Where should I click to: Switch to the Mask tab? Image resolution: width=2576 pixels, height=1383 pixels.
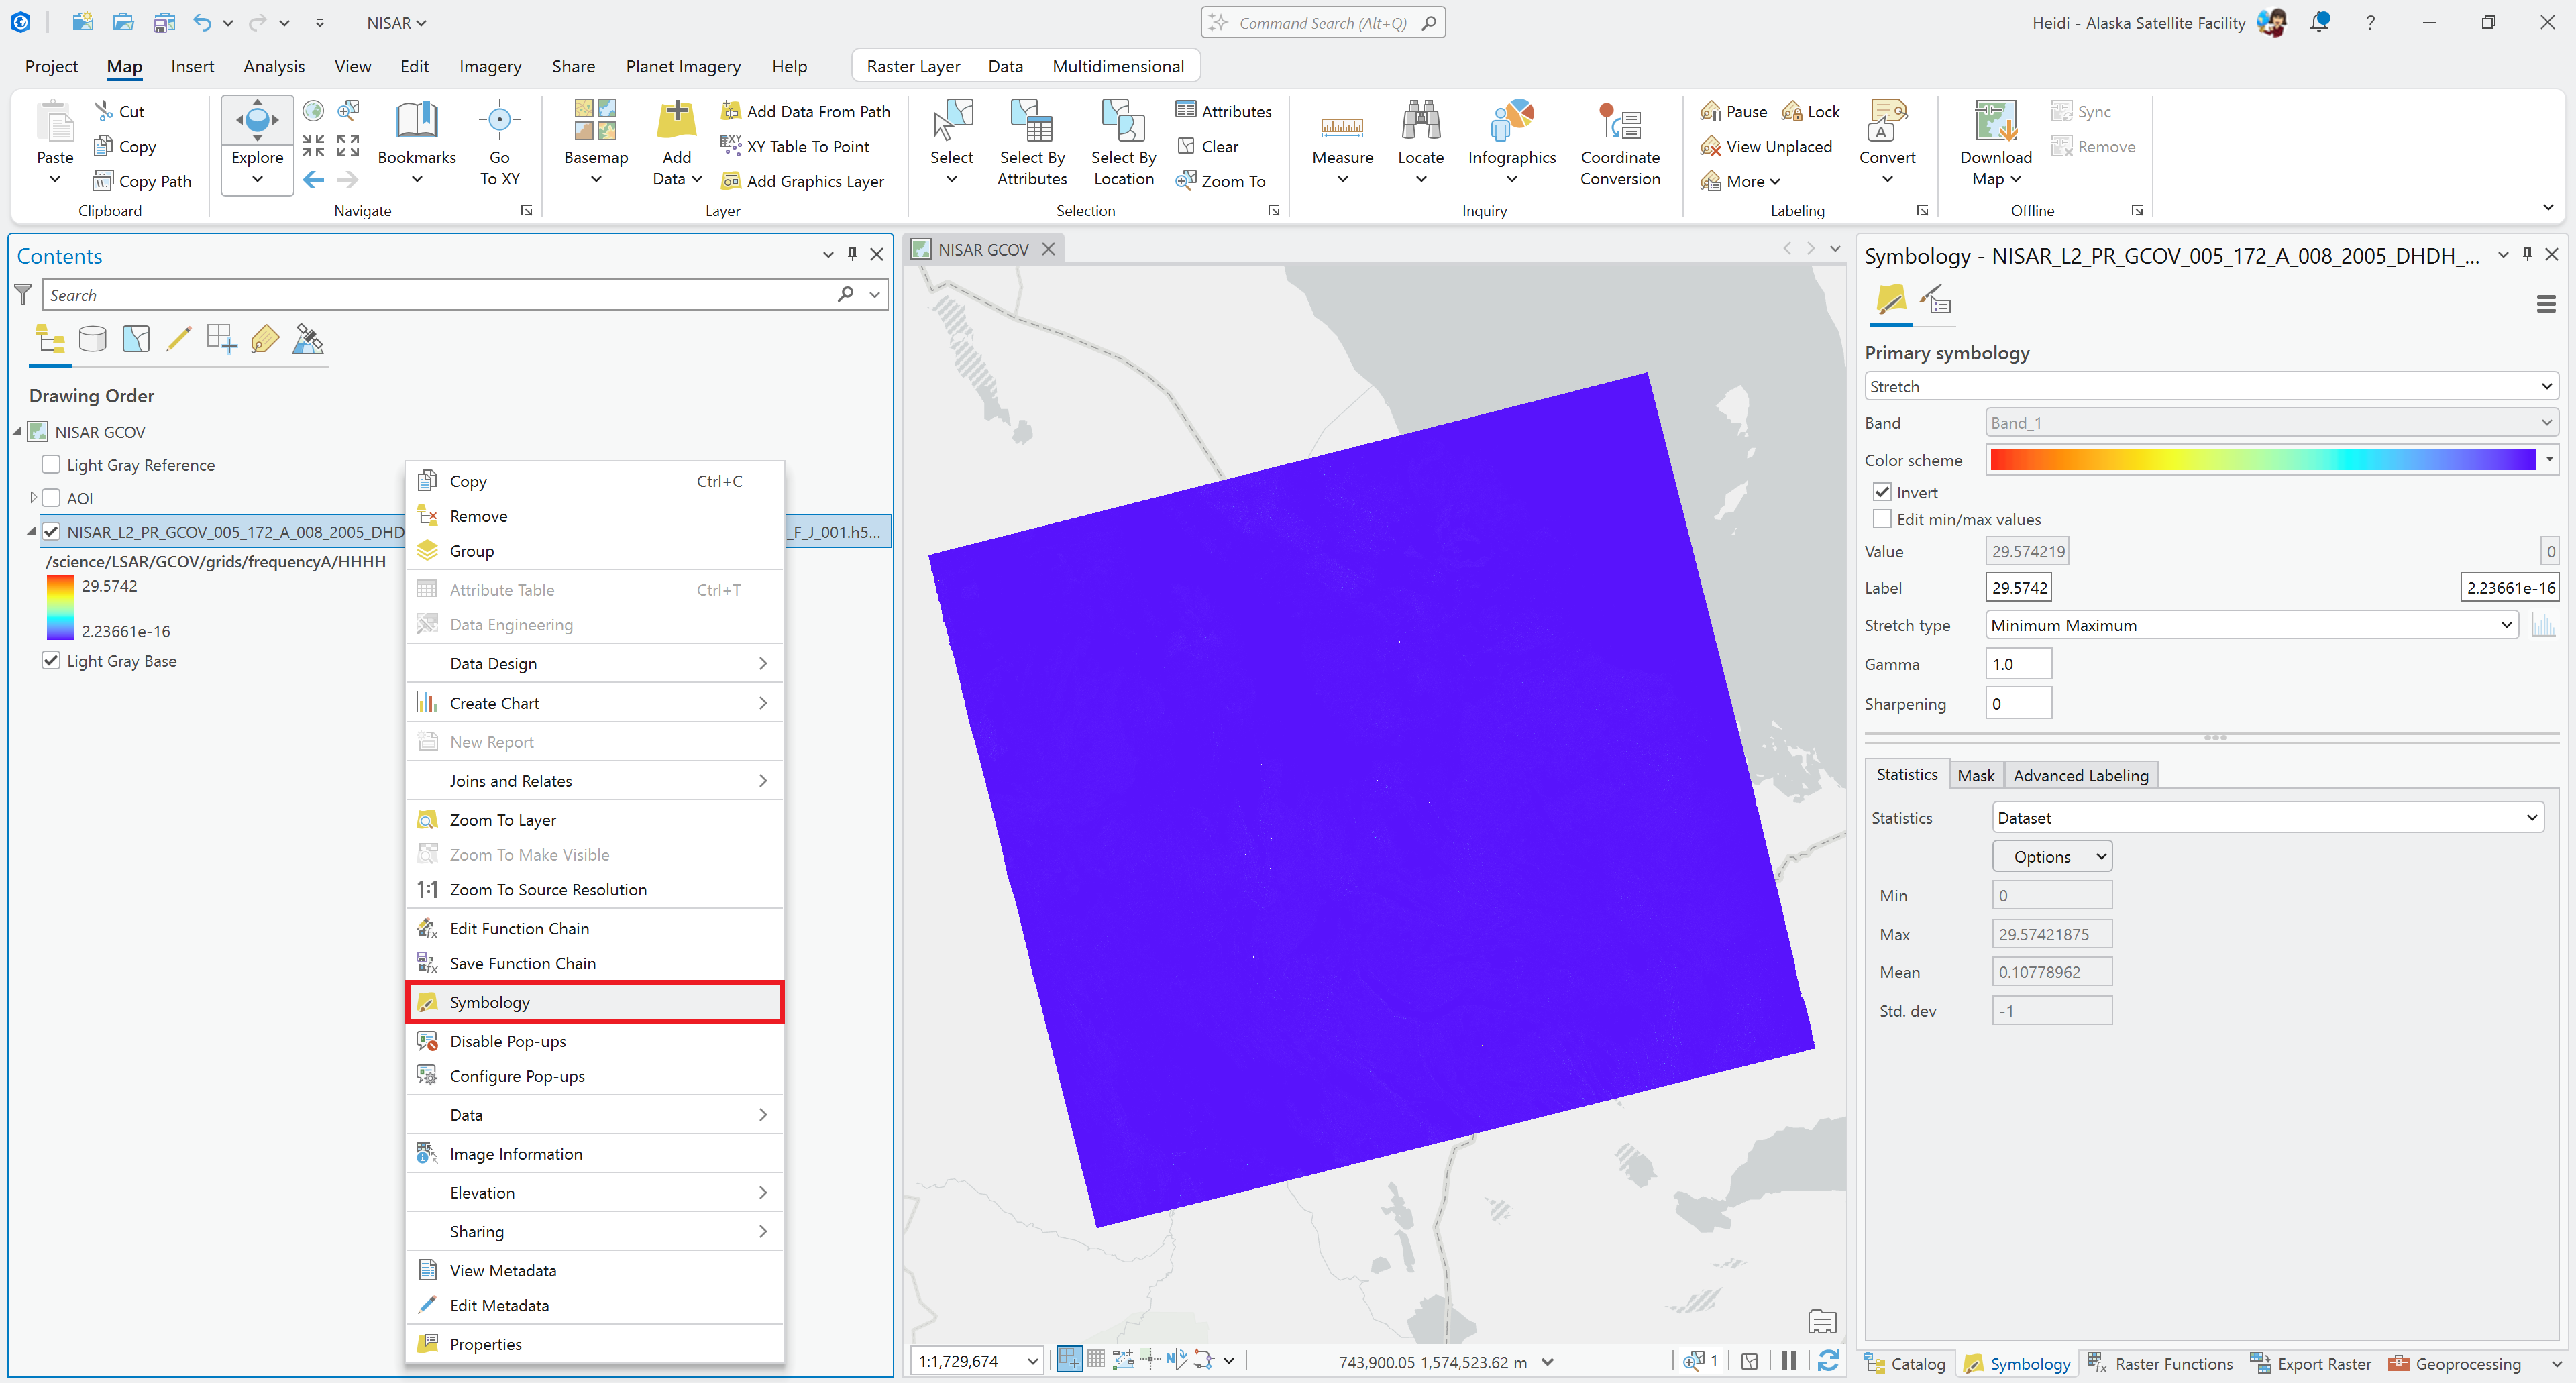pyautogui.click(x=1976, y=774)
